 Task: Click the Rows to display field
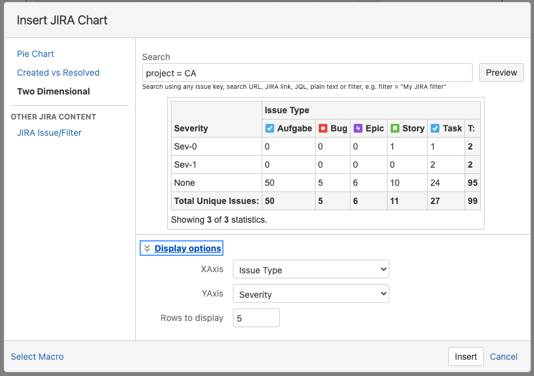tap(255, 317)
